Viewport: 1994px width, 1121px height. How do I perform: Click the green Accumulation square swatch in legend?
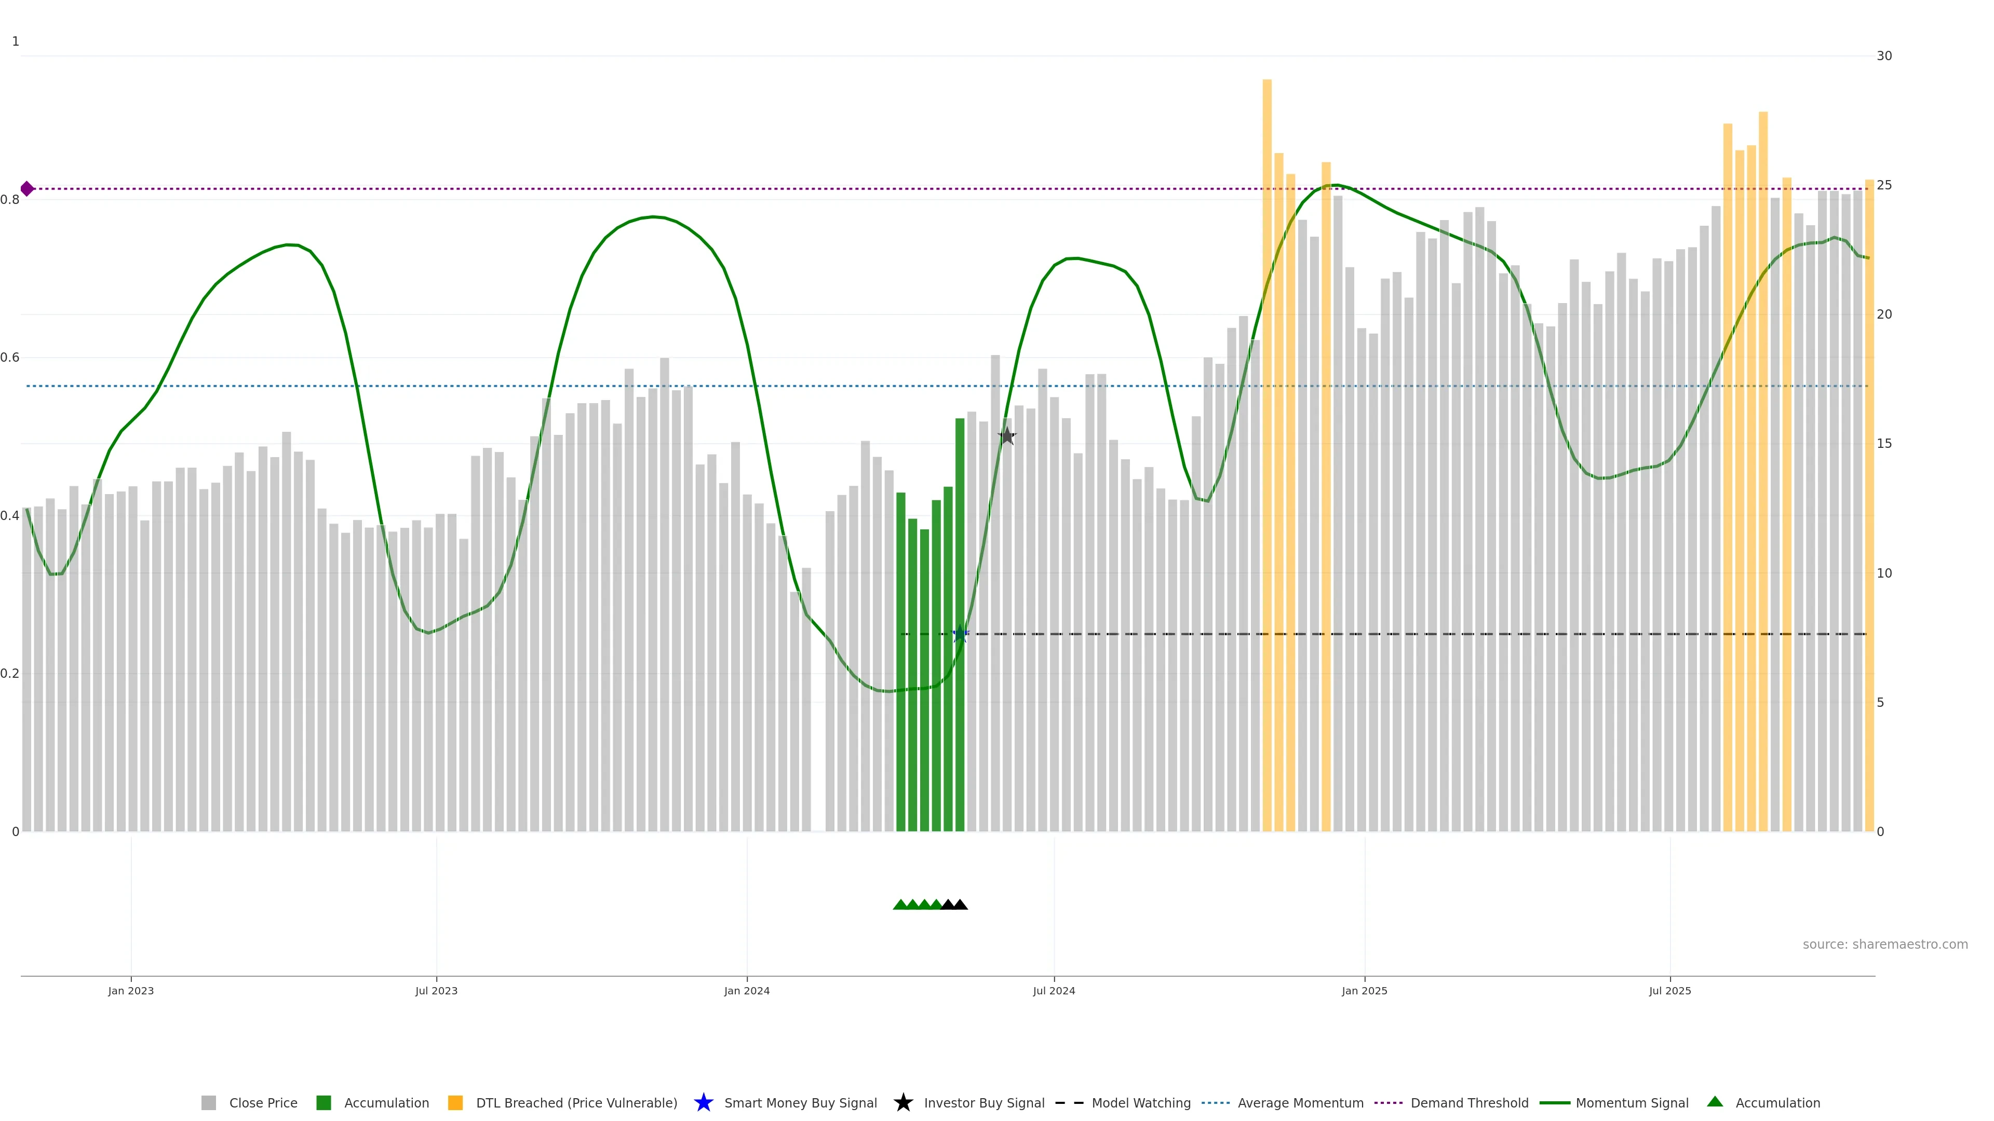tap(324, 1102)
